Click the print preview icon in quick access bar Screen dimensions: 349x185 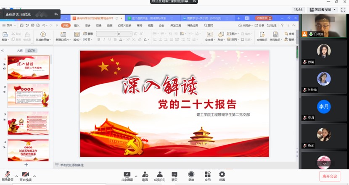tap(38, 25)
